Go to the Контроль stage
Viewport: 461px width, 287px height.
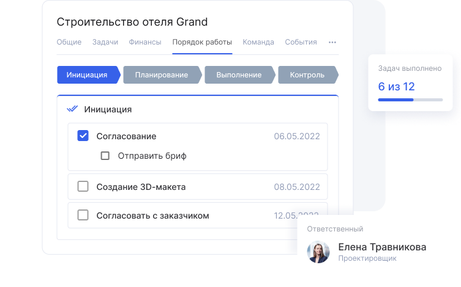pos(307,75)
